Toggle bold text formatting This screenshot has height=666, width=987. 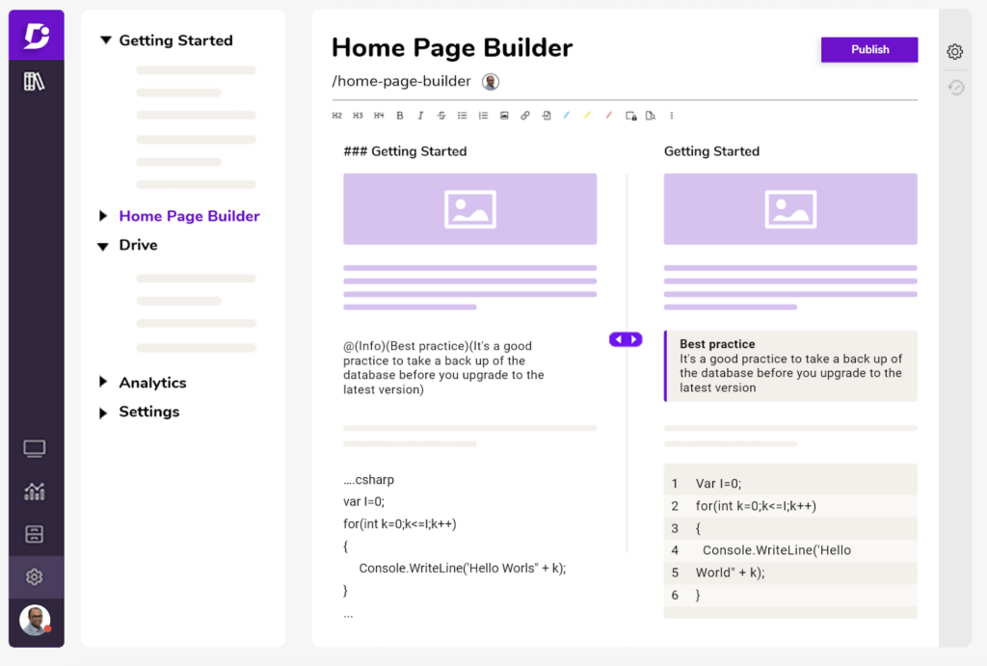pos(399,115)
